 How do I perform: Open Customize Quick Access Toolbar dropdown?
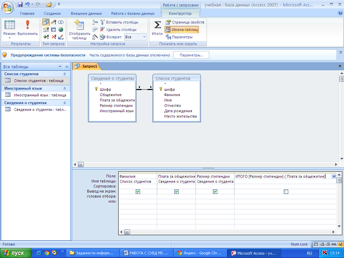click(x=59, y=4)
